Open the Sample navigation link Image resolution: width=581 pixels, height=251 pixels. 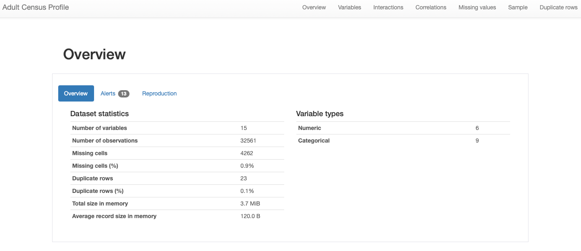[517, 7]
